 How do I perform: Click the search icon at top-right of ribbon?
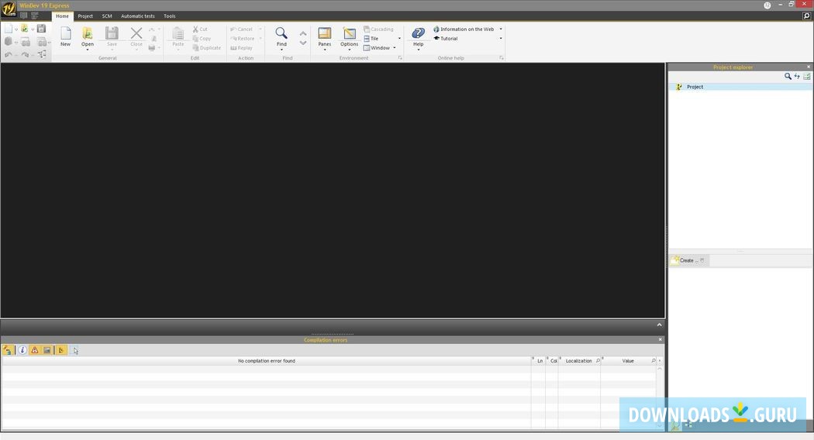[807, 16]
